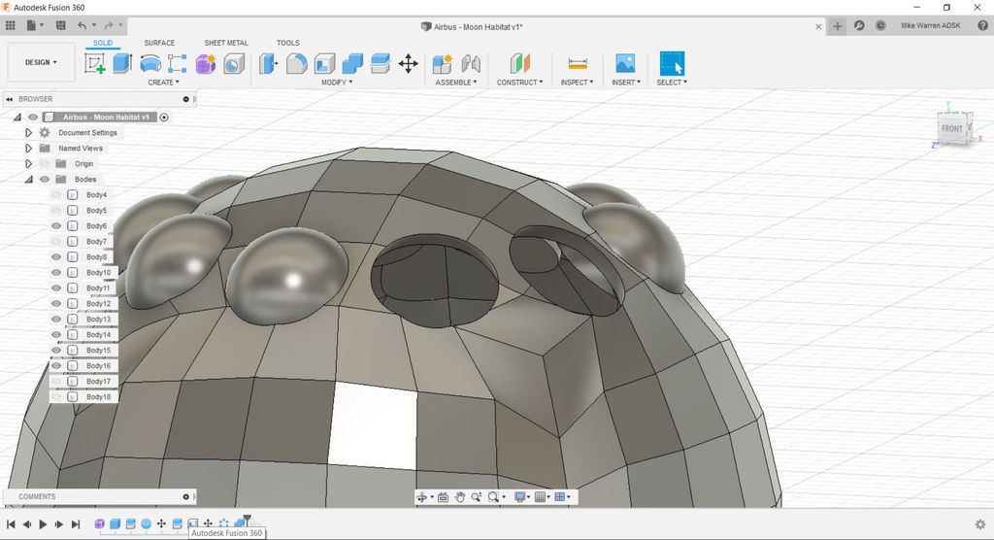Select the Create Sketch tool
Image resolution: width=994 pixels, height=540 pixels.
pos(95,64)
